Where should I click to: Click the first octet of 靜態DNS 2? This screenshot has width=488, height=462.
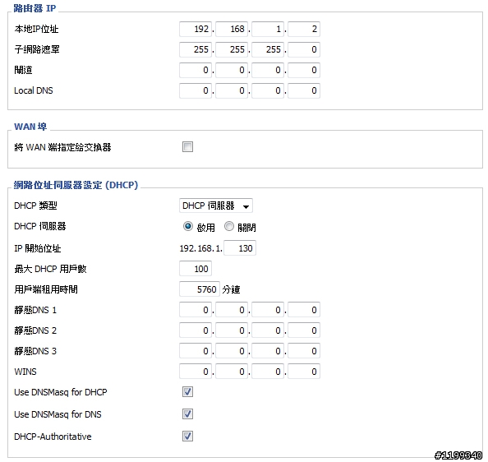[196, 330]
